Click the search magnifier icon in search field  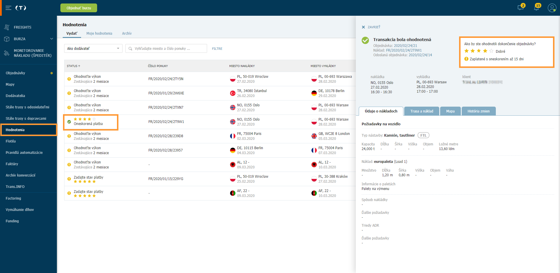(130, 49)
